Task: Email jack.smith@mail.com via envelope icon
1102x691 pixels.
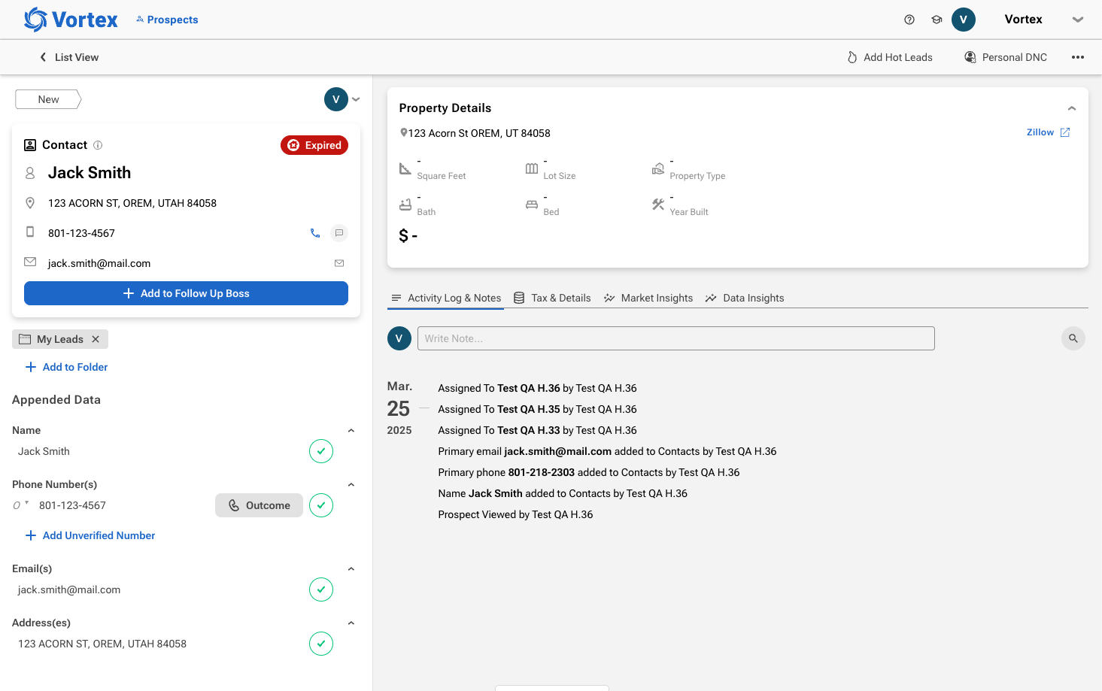Action: coord(339,263)
